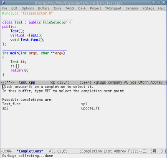Select the sp1 completion entry
The height and width of the screenshot is (158, 167).
tap(84, 104)
